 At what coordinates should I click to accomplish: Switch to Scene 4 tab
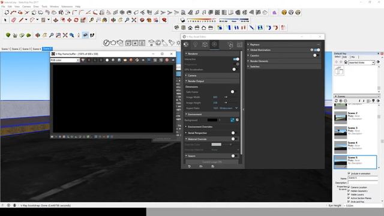click(37, 49)
